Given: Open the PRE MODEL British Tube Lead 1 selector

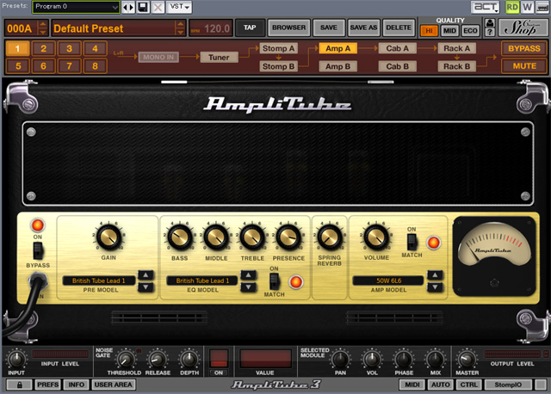Looking at the screenshot, I should [x=99, y=280].
